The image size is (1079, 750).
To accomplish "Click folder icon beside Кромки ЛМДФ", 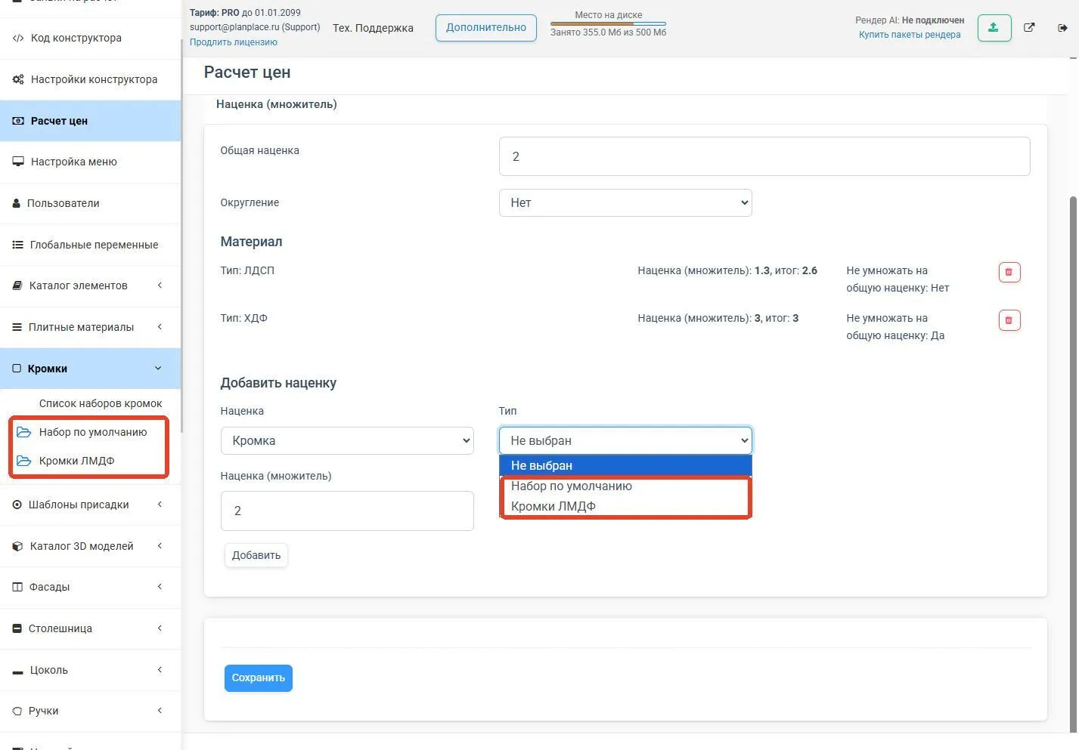I will (x=24, y=461).
